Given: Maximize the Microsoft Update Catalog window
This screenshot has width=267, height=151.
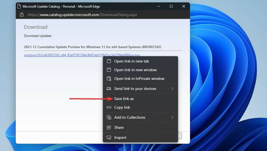Looking at the screenshot, I should (171, 6).
